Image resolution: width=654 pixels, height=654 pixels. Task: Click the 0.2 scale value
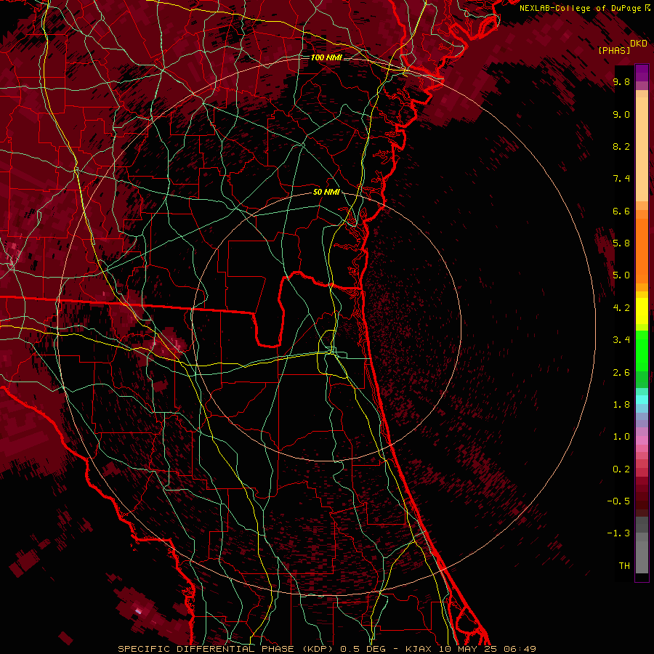coord(621,469)
